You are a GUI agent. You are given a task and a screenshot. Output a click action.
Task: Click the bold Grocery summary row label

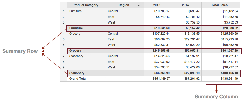tap(75, 51)
